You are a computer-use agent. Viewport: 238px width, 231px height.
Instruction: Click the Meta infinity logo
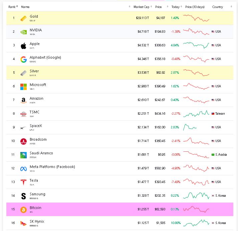[23, 169]
